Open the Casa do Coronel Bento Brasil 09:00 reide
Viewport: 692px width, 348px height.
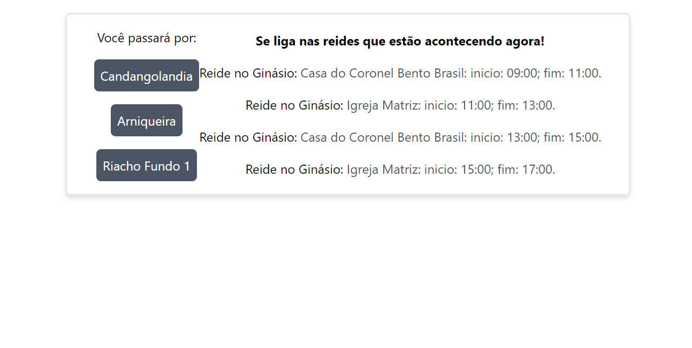(400, 73)
